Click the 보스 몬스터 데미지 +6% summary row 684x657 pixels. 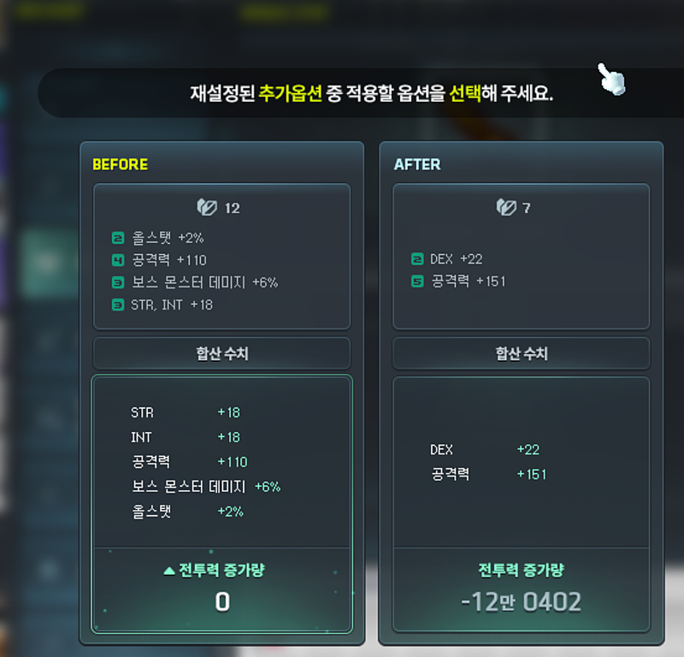pos(206,486)
